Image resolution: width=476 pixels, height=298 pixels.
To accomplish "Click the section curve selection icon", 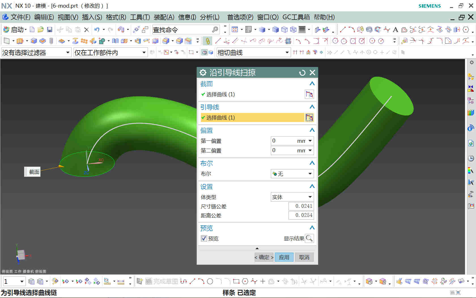I will point(309,94).
